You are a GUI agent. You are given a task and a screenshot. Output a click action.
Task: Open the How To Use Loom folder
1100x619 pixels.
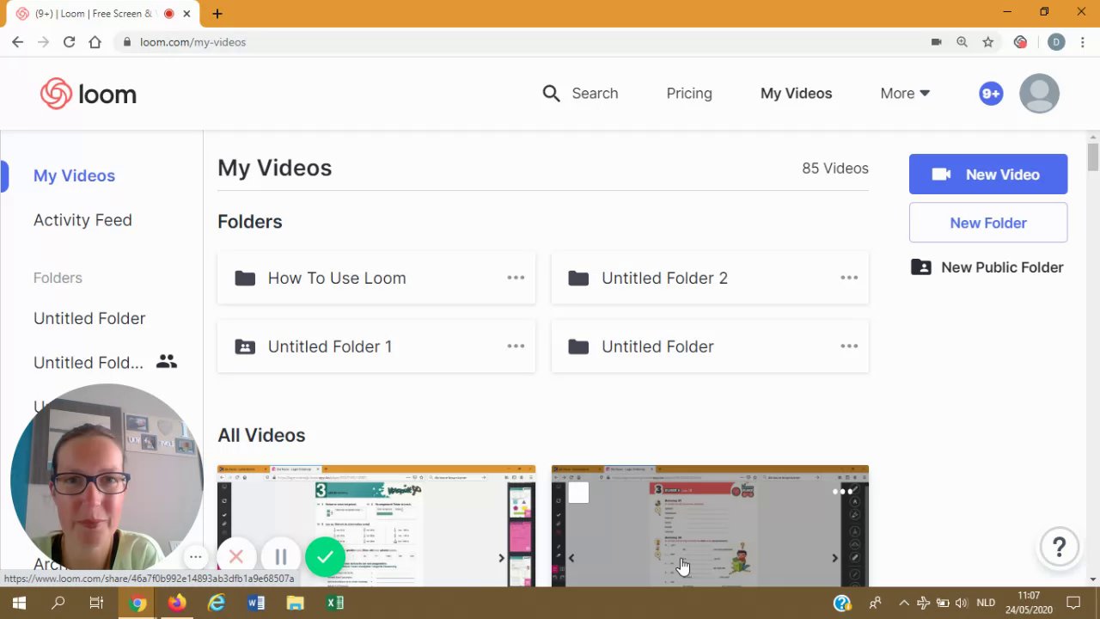376,278
